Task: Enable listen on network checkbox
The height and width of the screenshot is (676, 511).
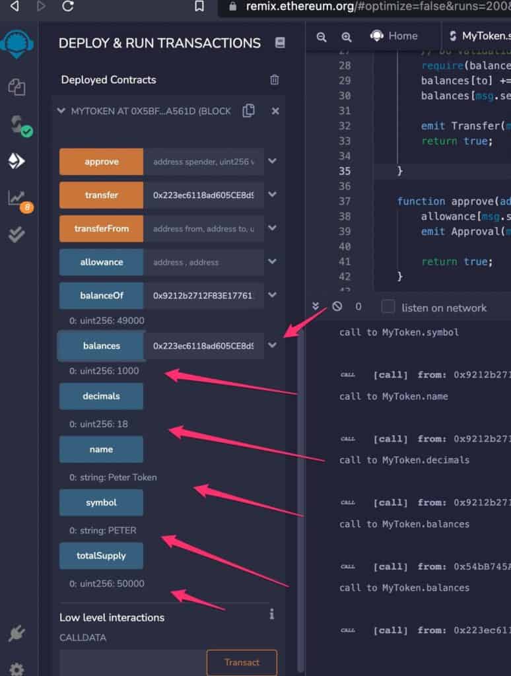Action: pos(388,306)
